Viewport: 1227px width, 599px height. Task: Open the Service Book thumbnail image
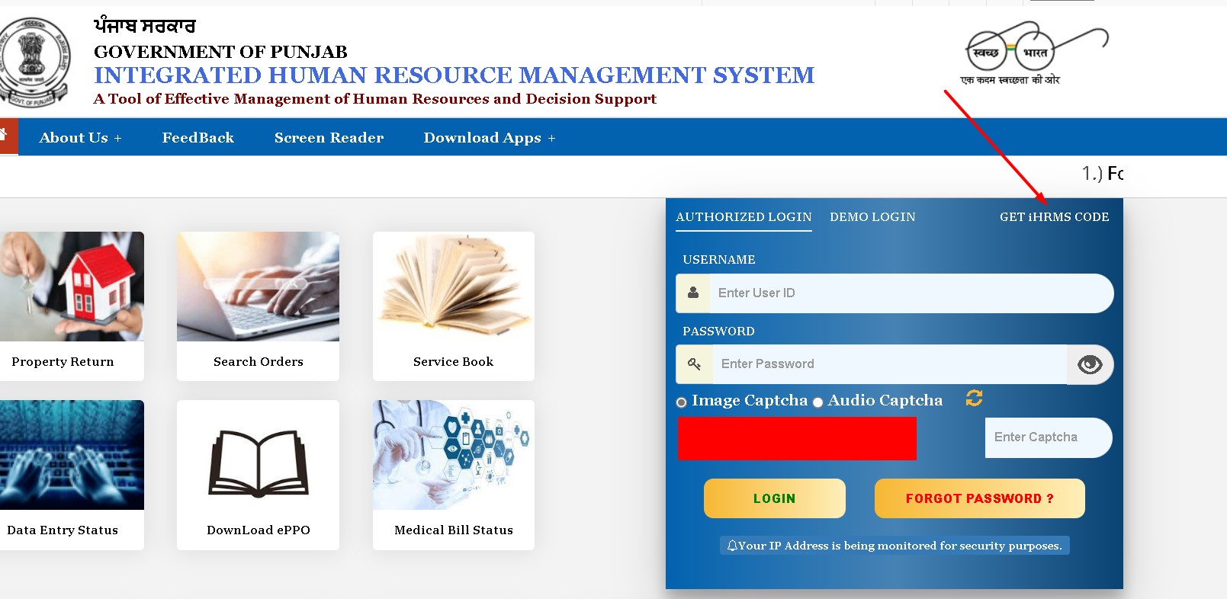(x=454, y=287)
